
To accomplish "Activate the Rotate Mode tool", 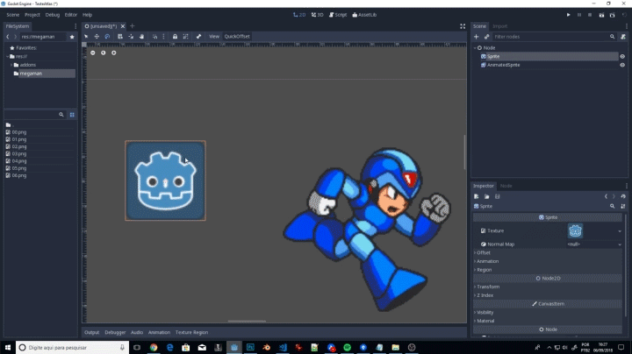I will click(107, 37).
